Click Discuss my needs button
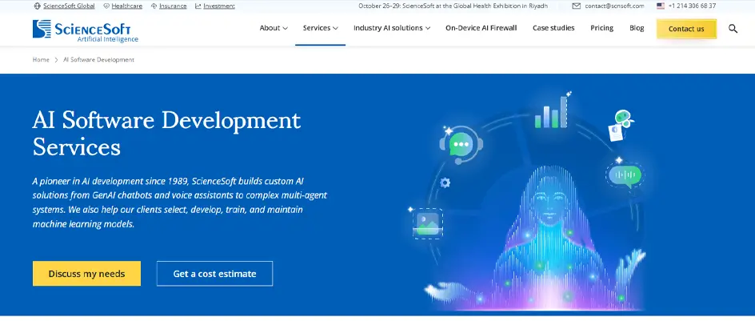 coord(86,274)
